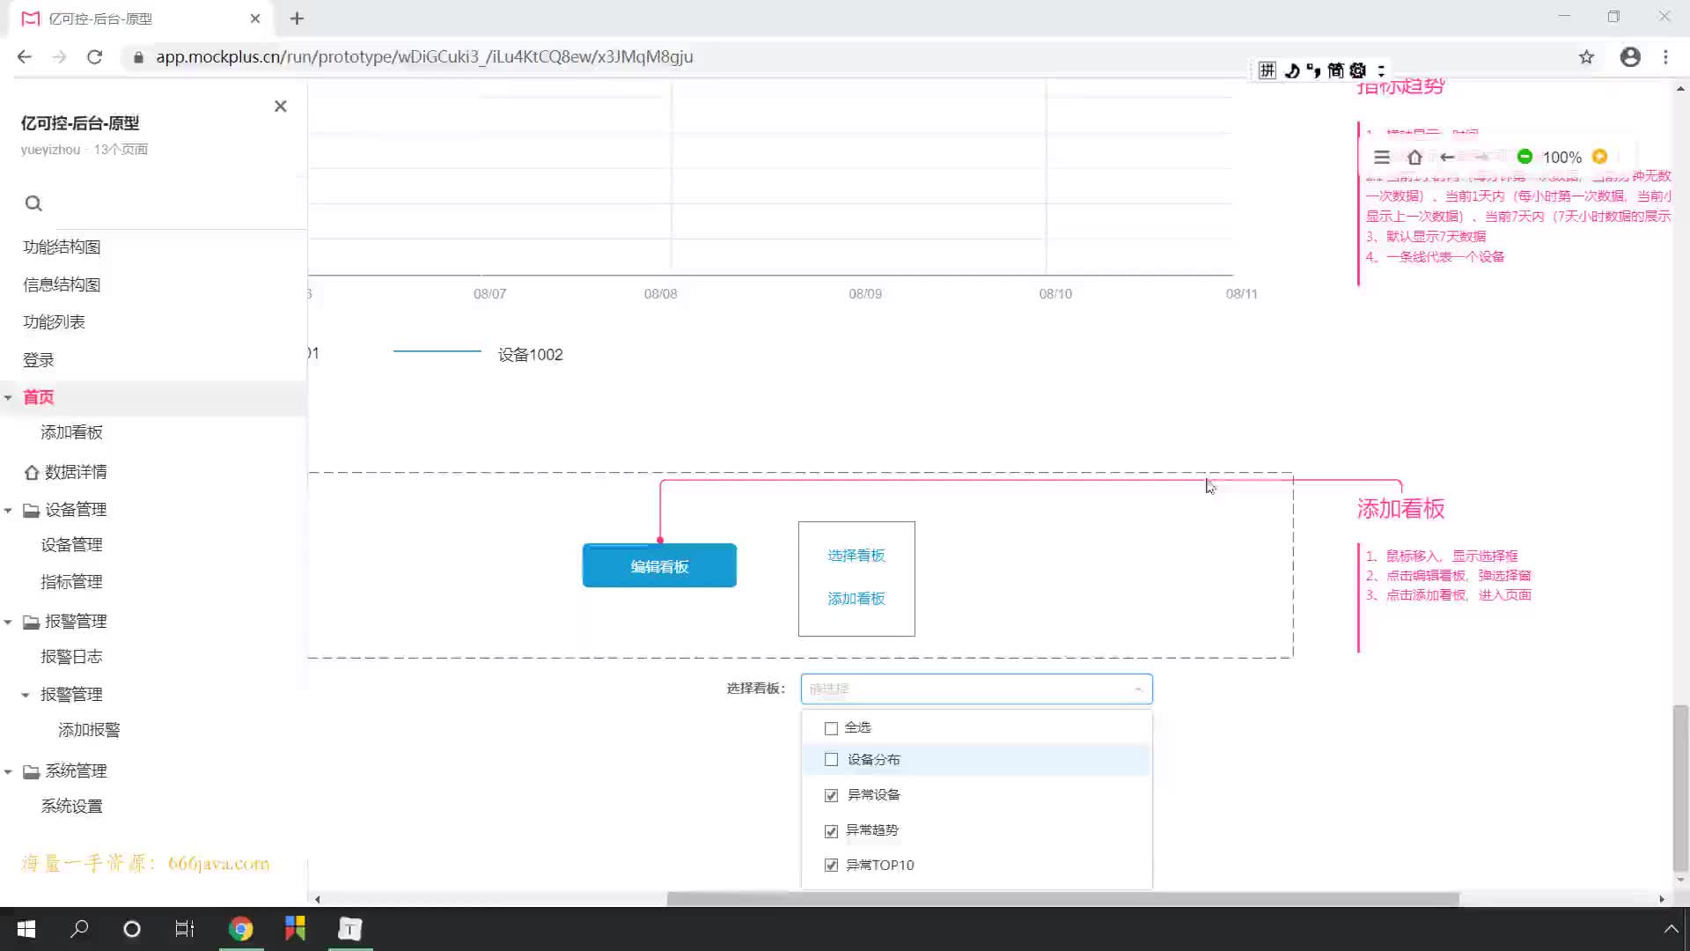
Task: Click the IME settings gear icon
Action: point(1357,70)
